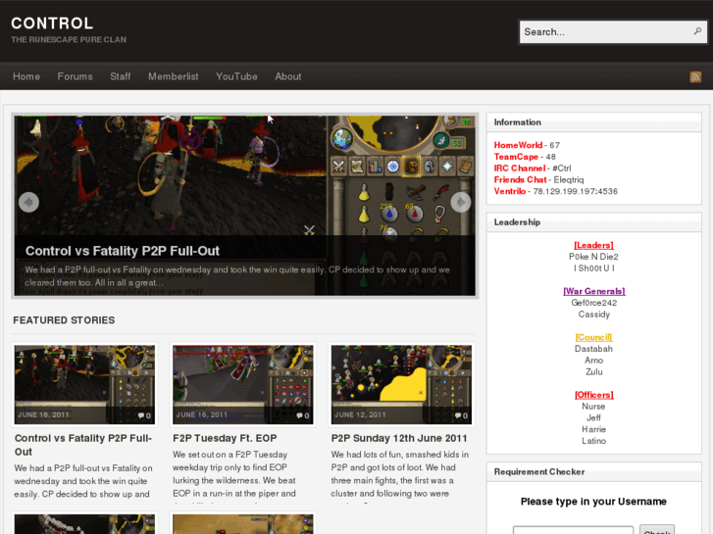Open slider headline Control vs Fatality P2P Full-Out

(x=123, y=251)
